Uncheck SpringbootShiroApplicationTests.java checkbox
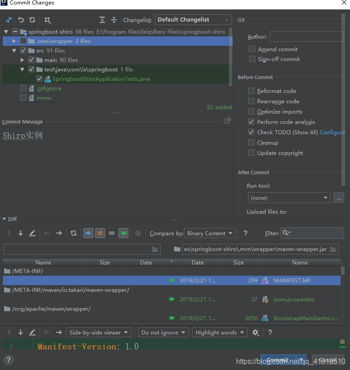This screenshot has width=350, height=370. (x=39, y=79)
